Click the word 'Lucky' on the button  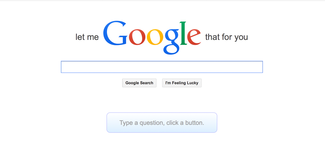pos(192,83)
